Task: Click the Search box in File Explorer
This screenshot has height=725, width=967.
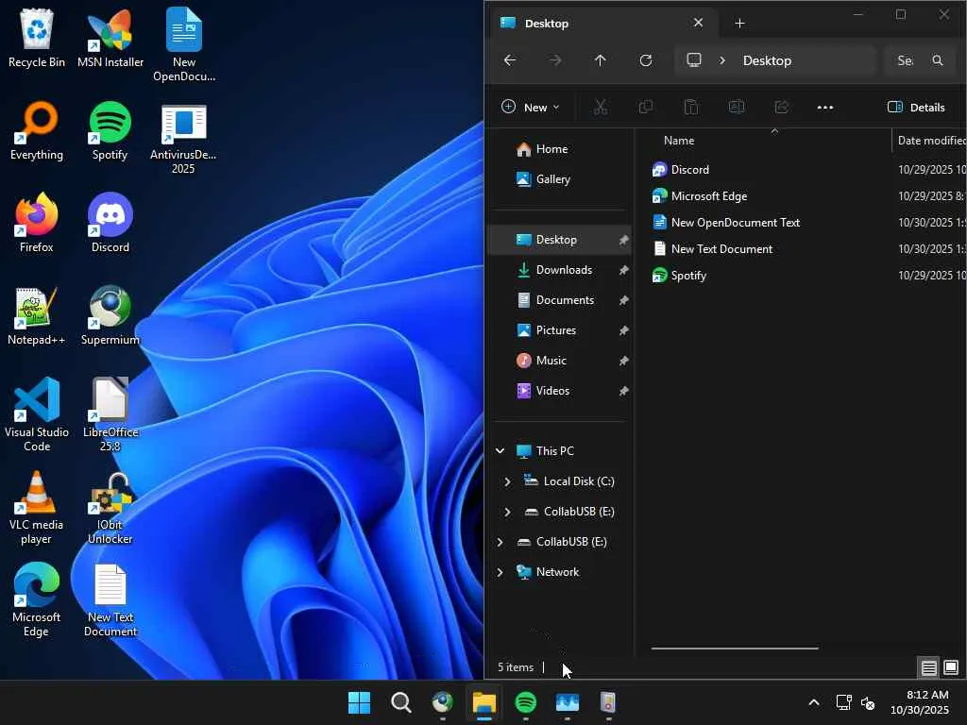Action: [x=922, y=60]
